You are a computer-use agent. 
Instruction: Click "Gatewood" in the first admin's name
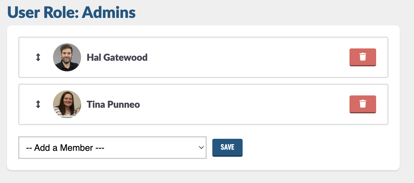coord(125,57)
